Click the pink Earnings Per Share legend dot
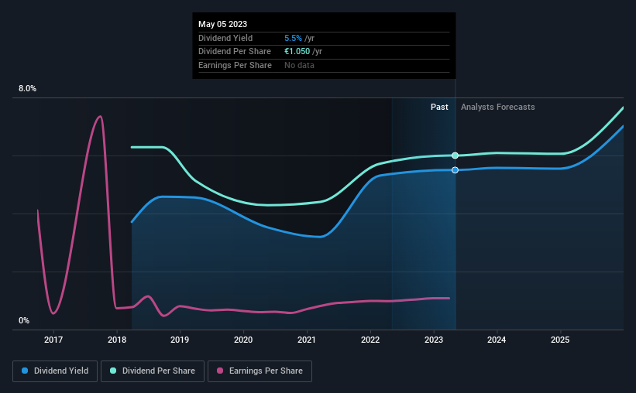The image size is (636, 393). click(x=220, y=371)
